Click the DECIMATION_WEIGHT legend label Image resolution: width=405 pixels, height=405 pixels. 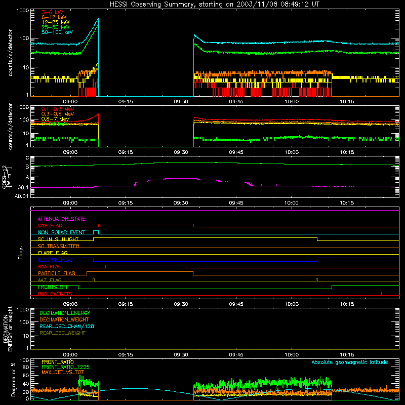64,320
